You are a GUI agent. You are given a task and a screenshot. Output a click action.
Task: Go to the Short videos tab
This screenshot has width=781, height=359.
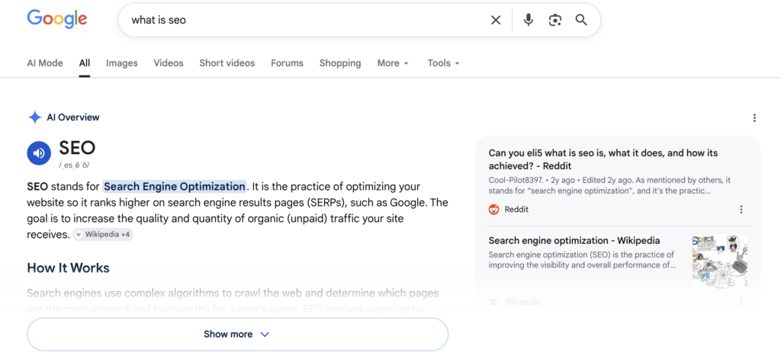click(x=227, y=63)
